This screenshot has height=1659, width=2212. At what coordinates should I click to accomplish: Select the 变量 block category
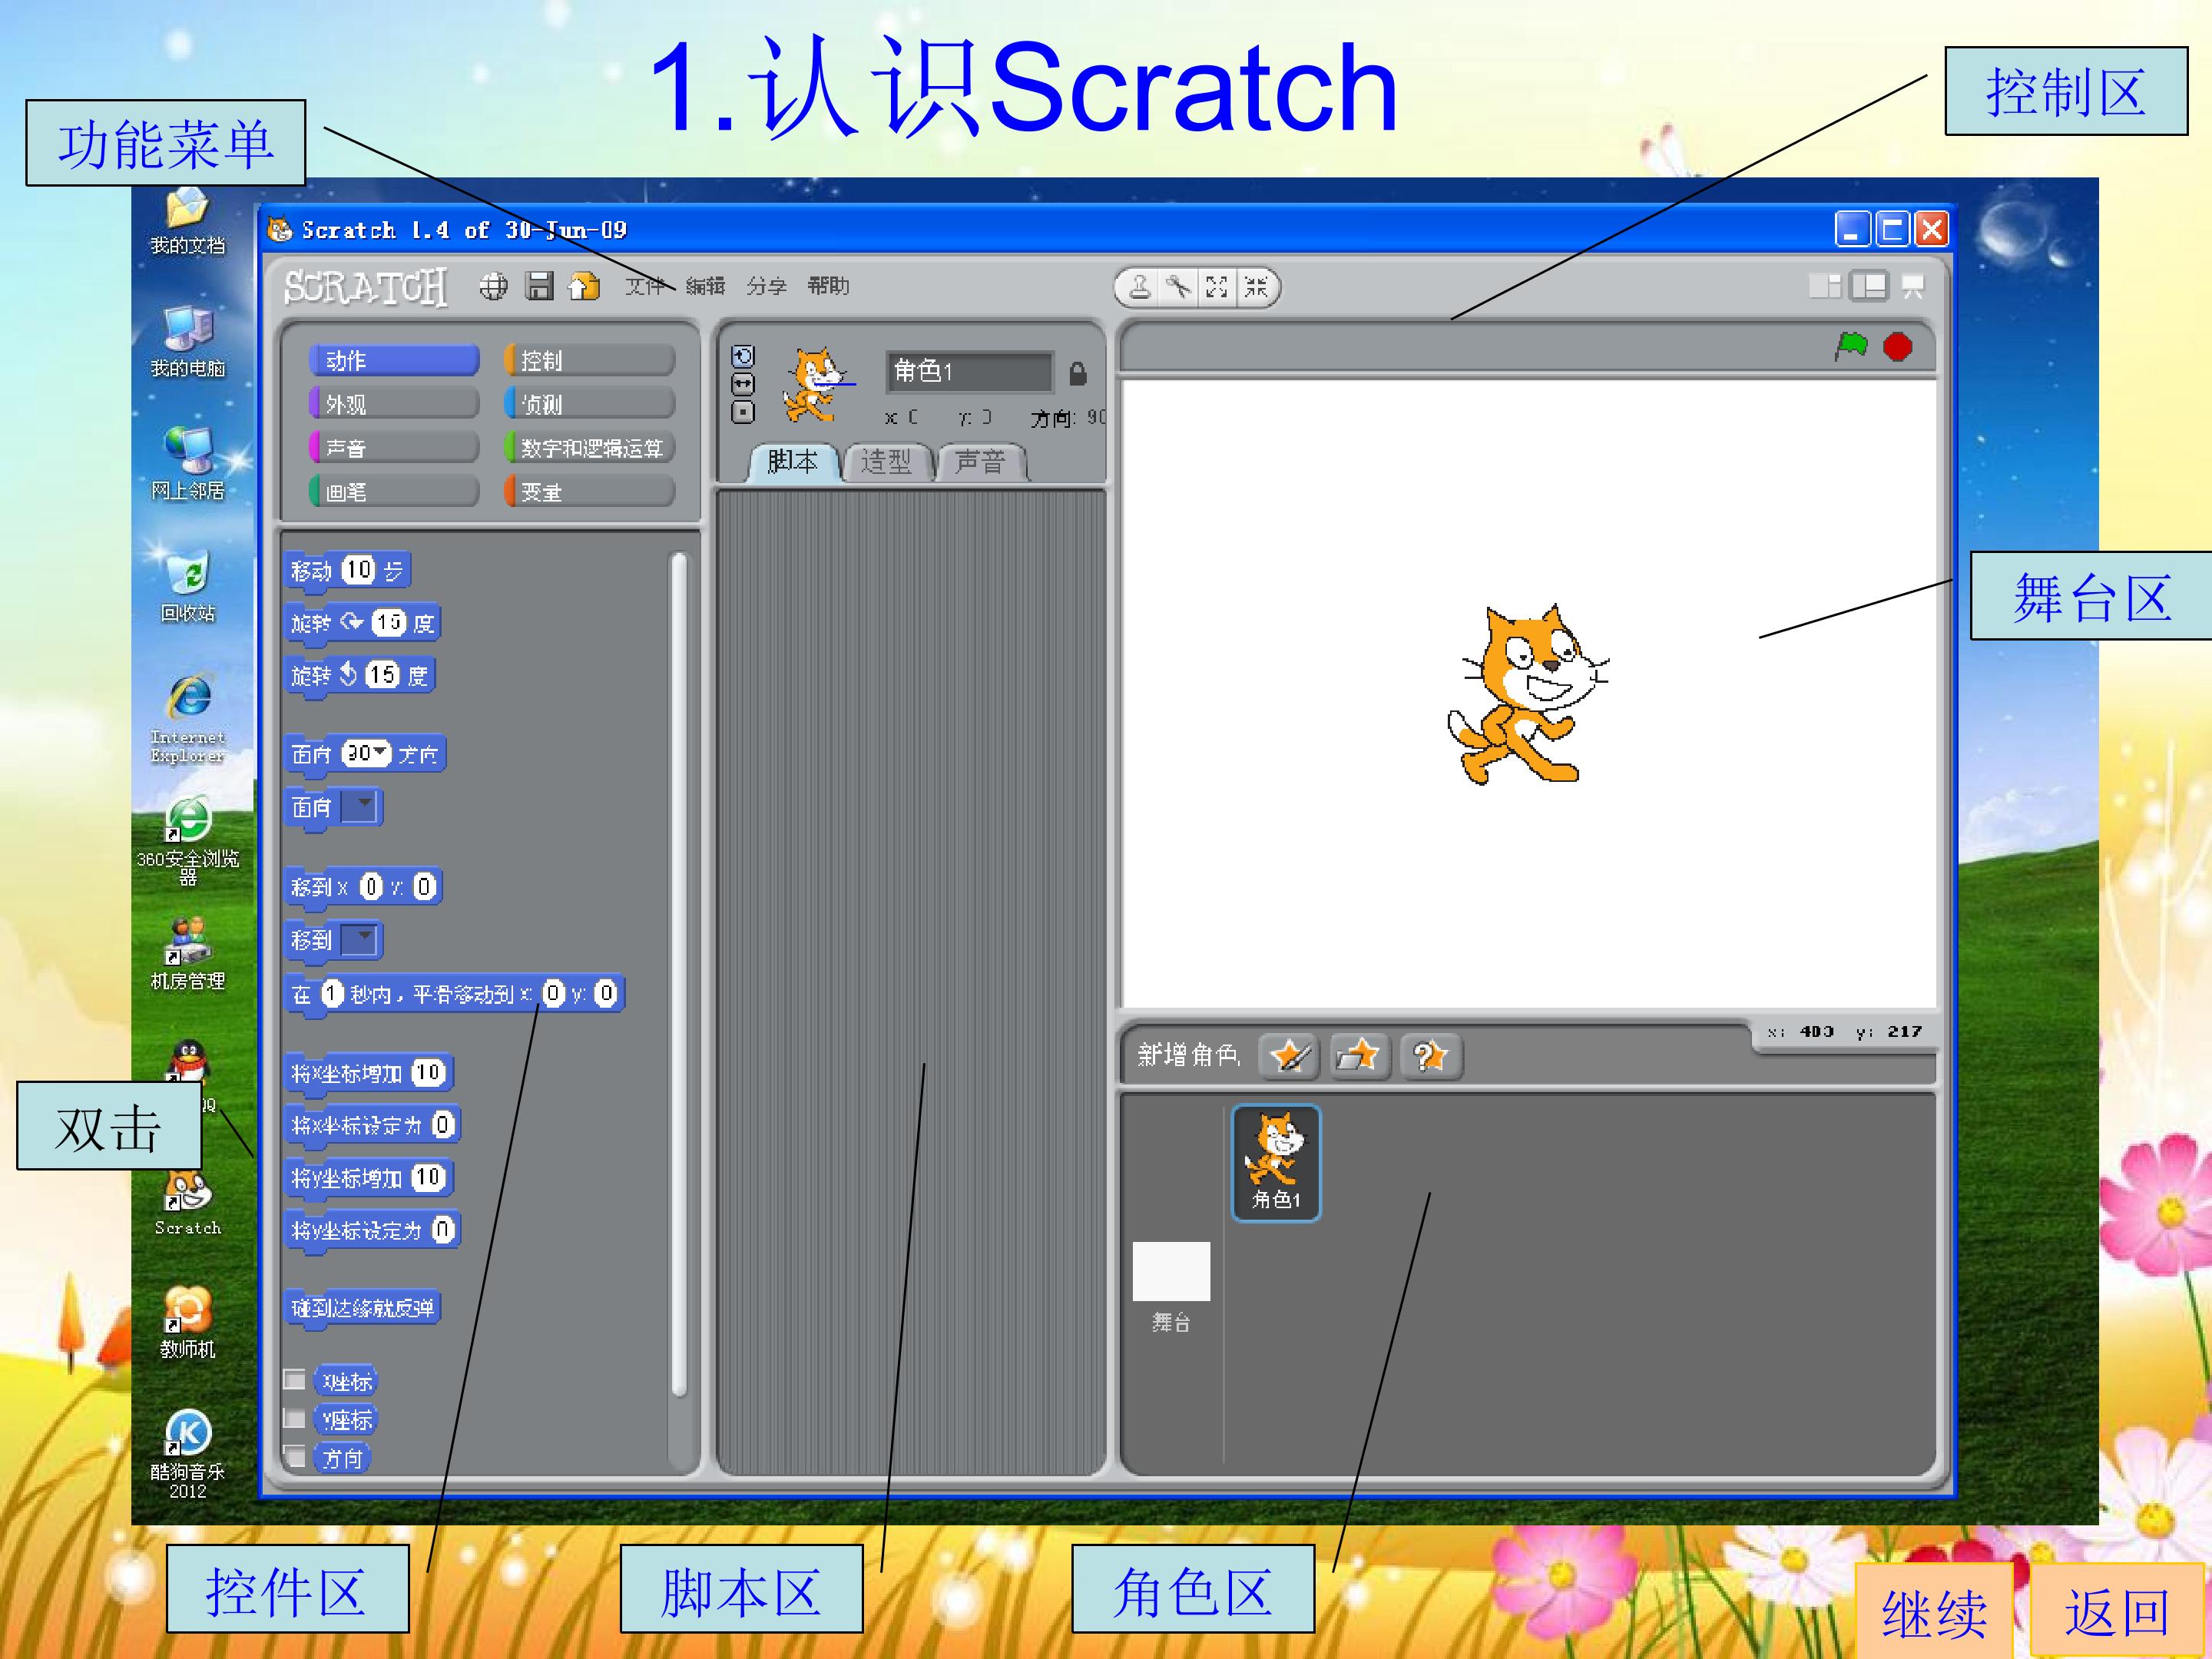[589, 492]
